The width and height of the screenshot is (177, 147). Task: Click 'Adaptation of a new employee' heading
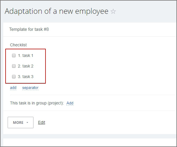point(56,11)
